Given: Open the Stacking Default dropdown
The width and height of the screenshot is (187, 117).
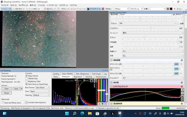Looking at the screenshot, I should click(41, 95).
